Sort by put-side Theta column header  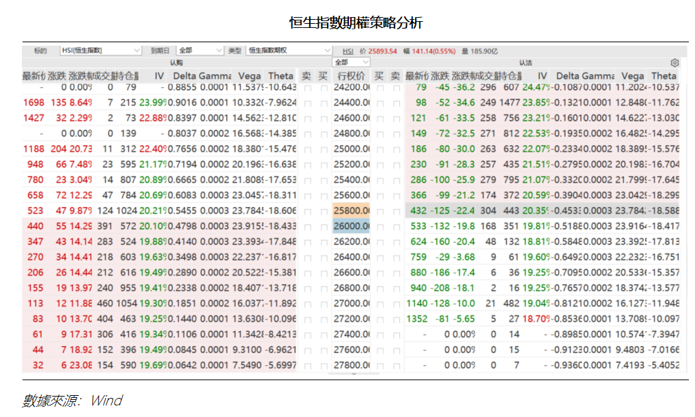point(664,76)
